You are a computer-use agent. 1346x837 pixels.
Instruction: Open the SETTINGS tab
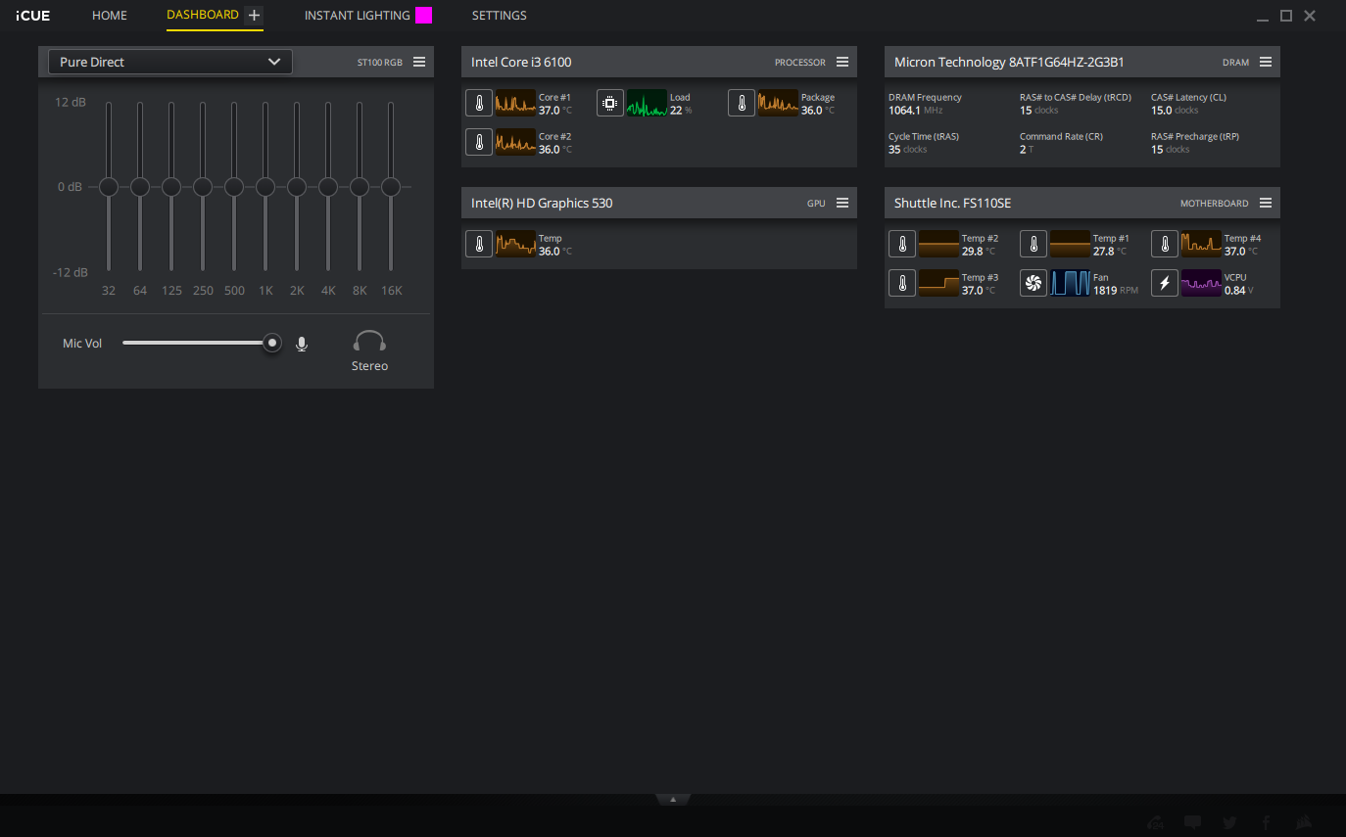(500, 16)
